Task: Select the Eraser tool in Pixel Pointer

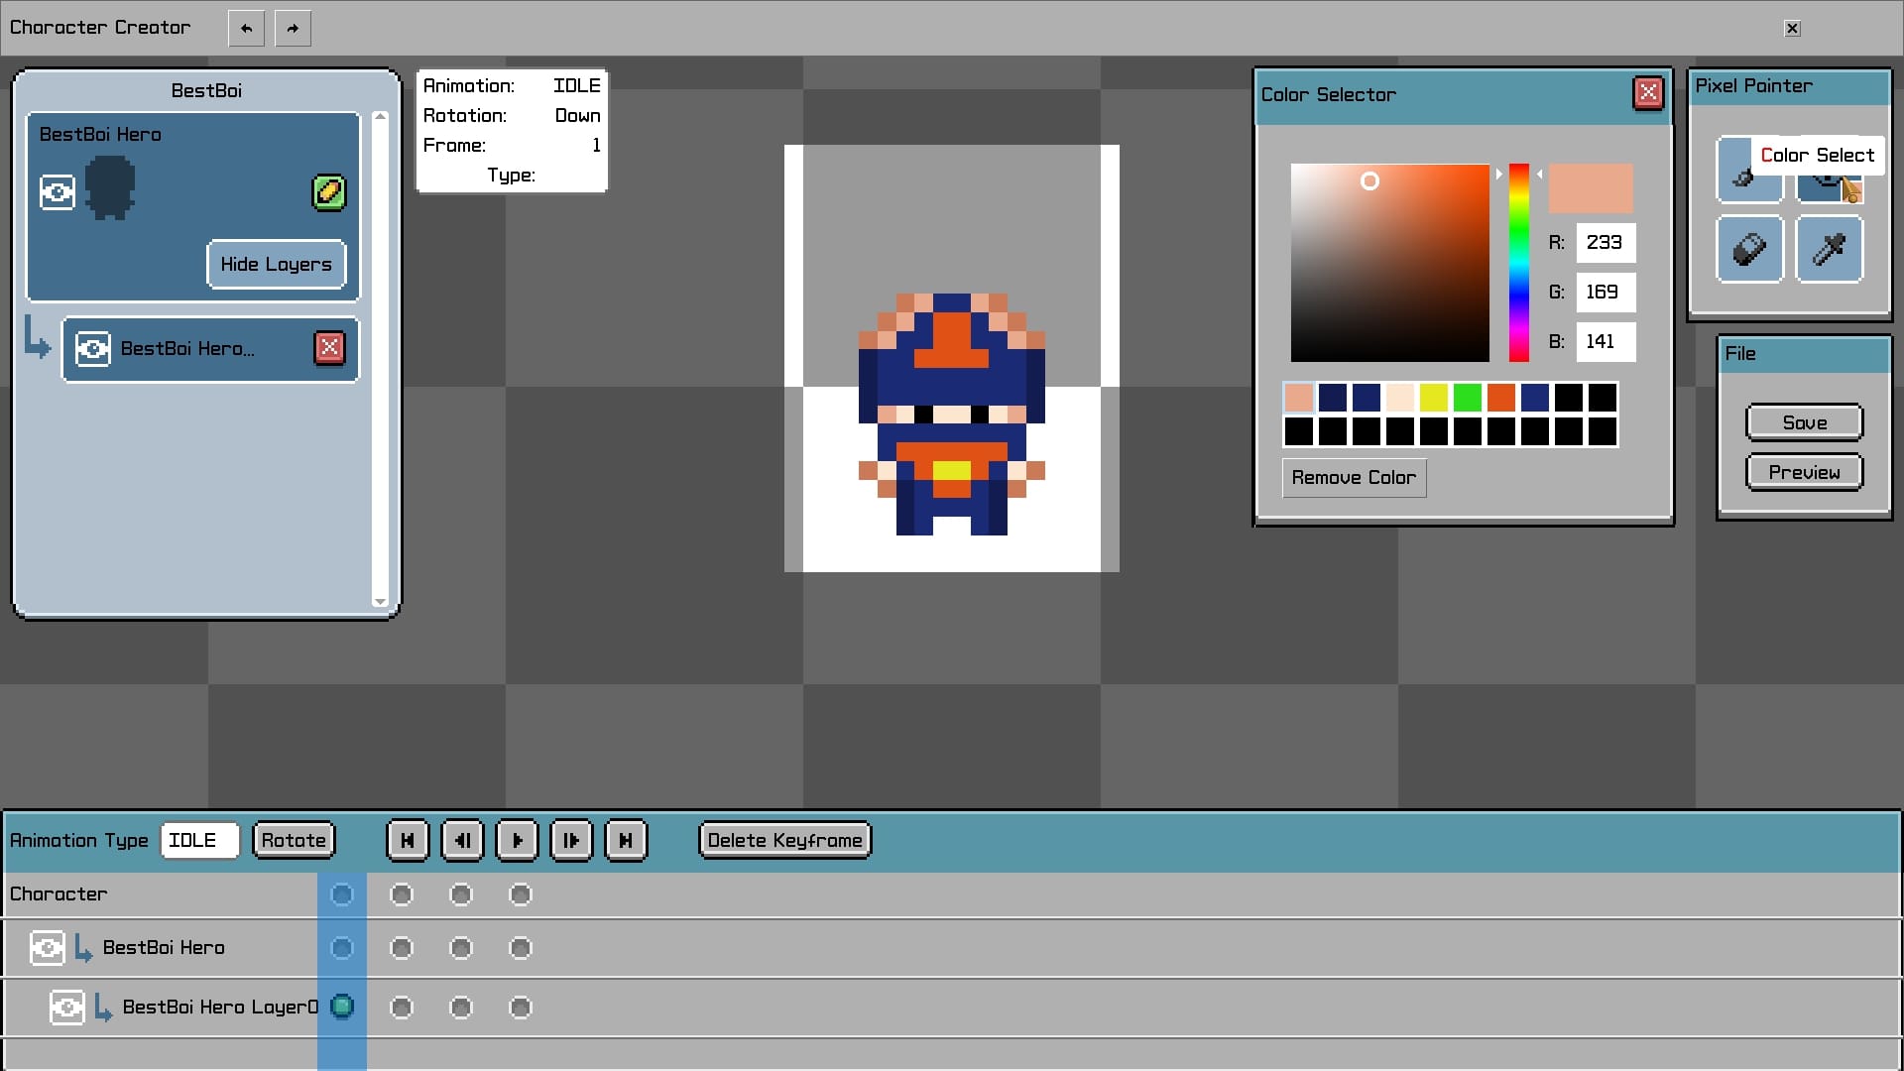Action: click(1752, 249)
